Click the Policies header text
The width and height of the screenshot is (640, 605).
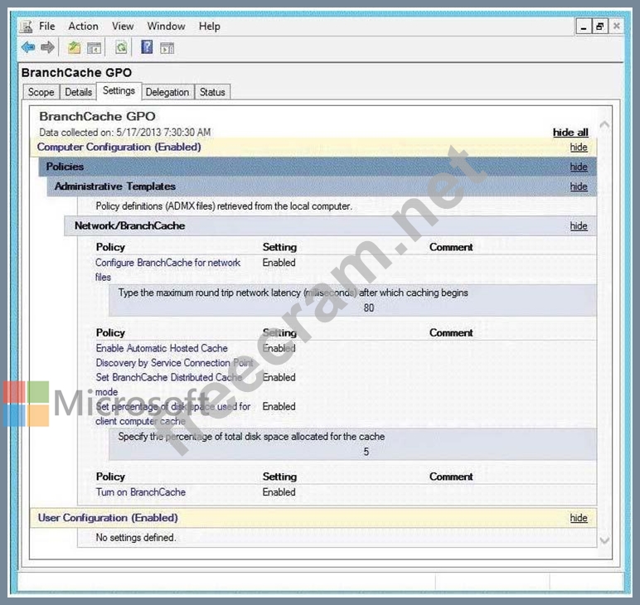[x=65, y=167]
